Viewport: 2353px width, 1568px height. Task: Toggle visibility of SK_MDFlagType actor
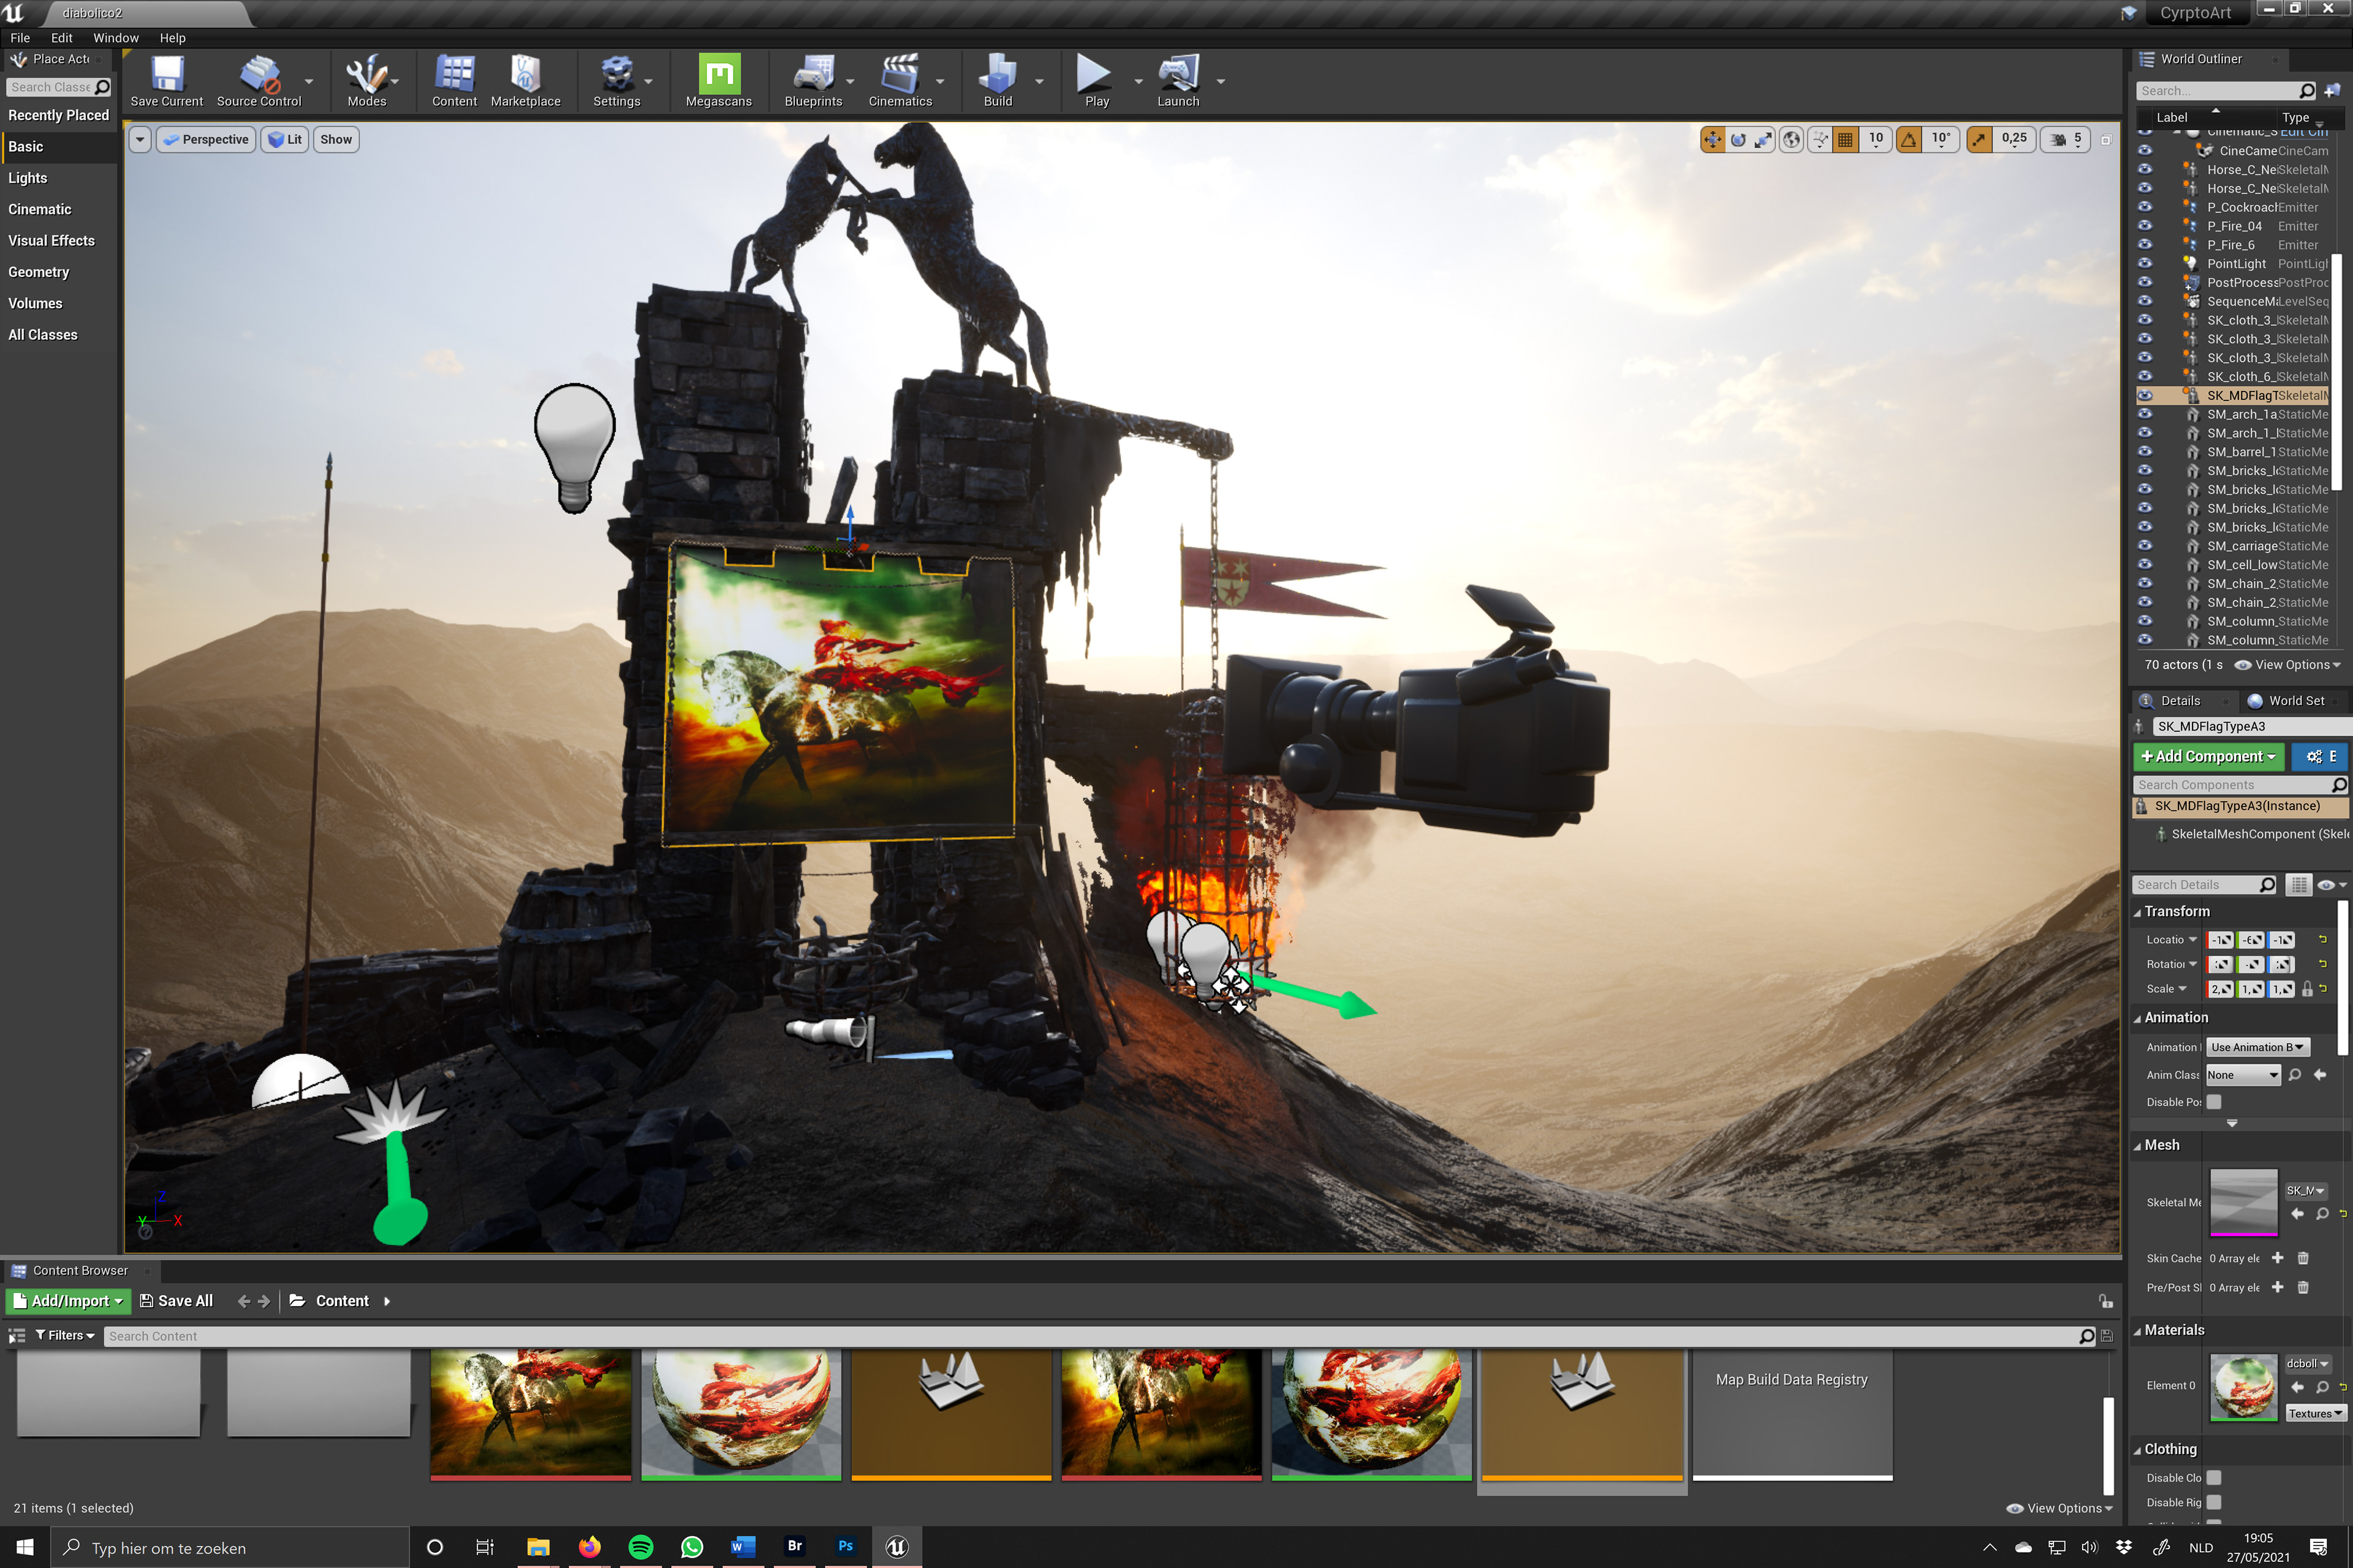pos(2144,396)
